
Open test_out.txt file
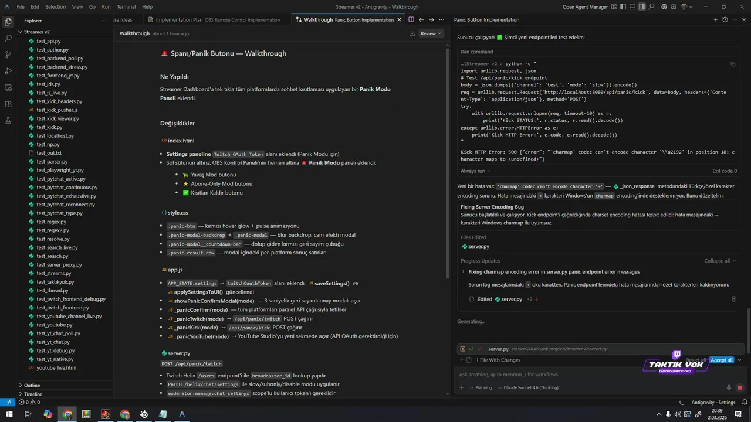[49, 153]
